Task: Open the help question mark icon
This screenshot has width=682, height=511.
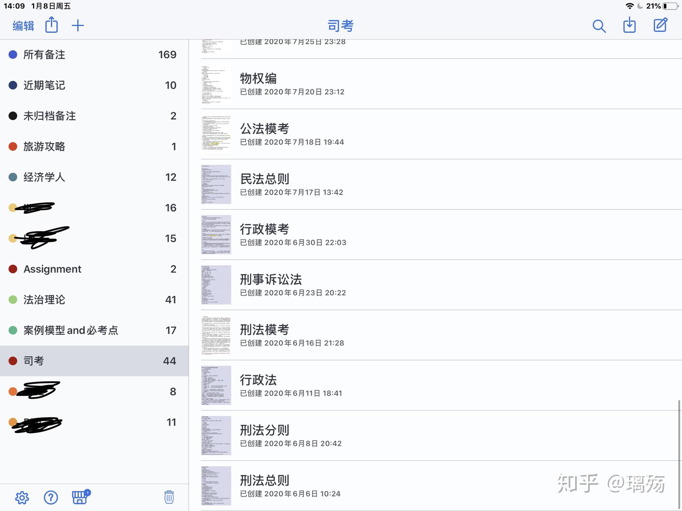Action: tap(51, 497)
